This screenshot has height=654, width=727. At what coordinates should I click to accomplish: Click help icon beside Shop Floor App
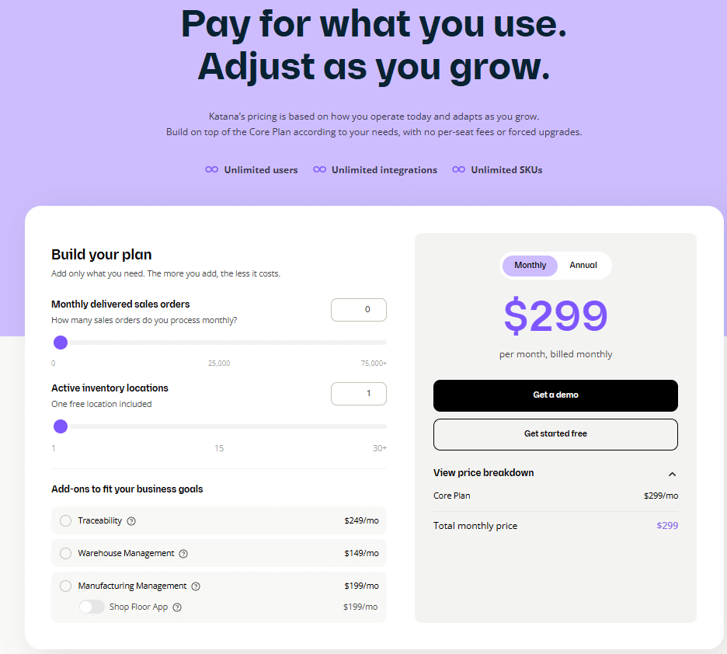click(177, 607)
